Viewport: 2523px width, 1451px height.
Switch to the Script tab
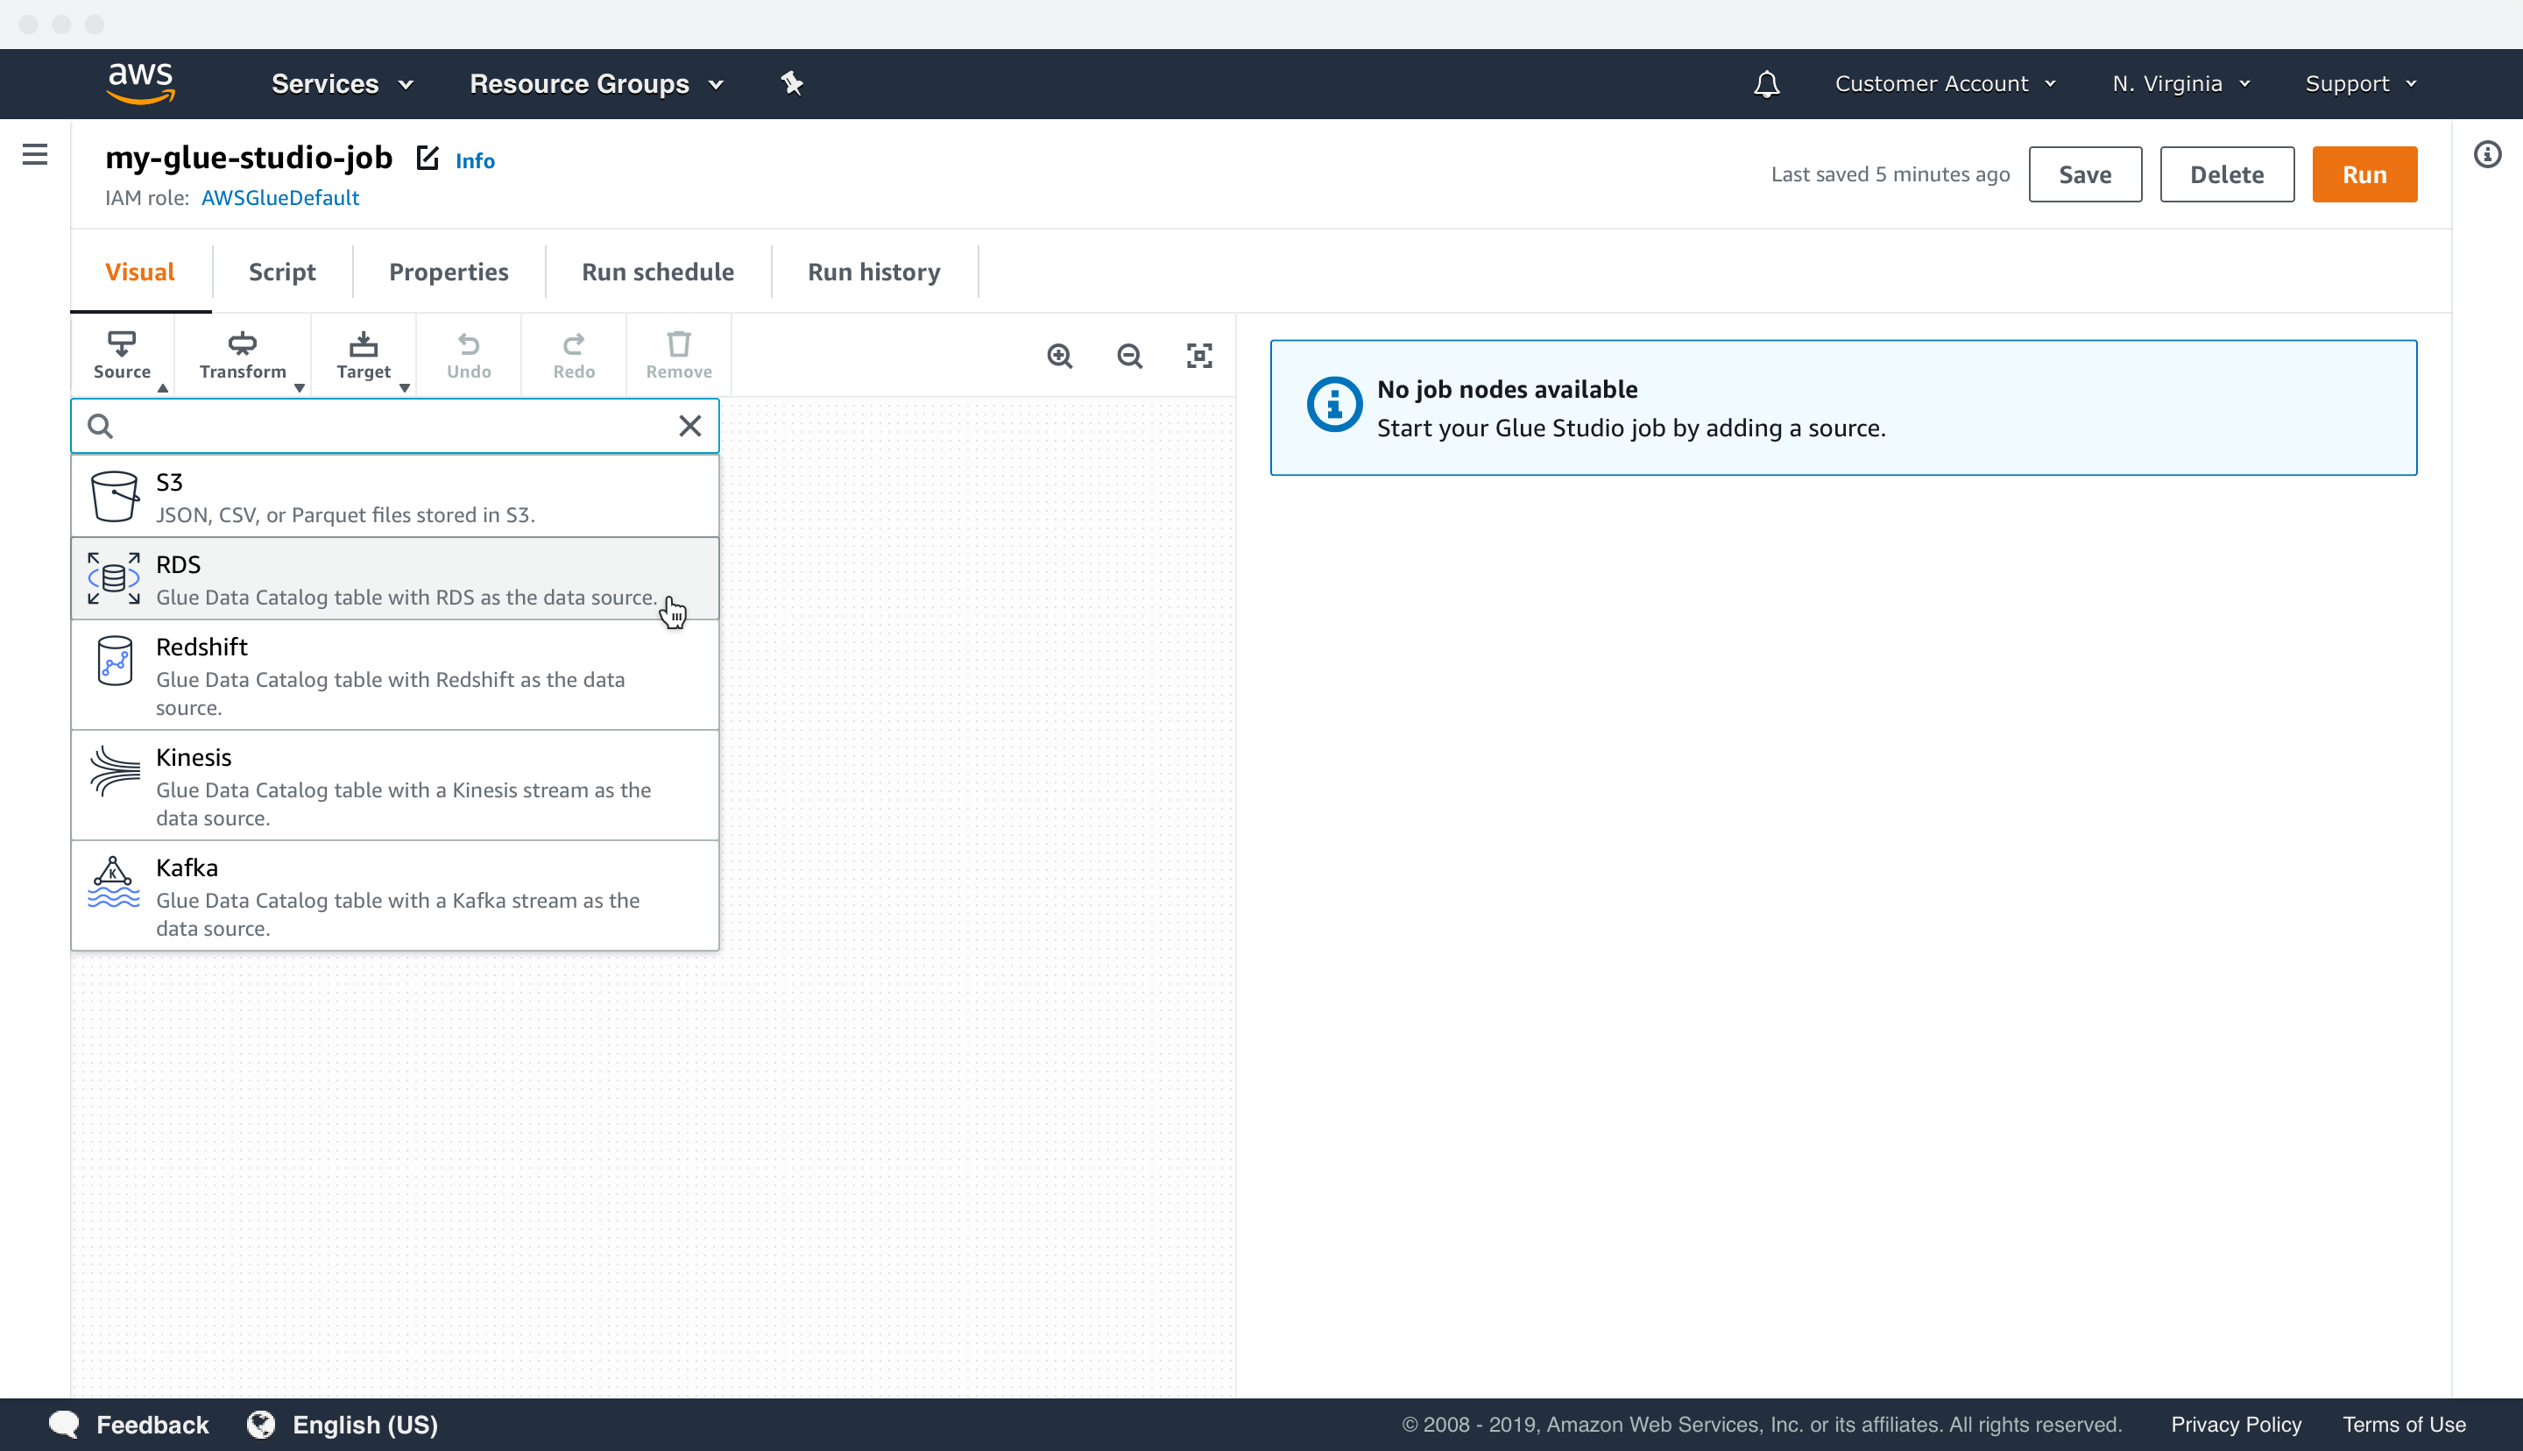[x=282, y=272]
